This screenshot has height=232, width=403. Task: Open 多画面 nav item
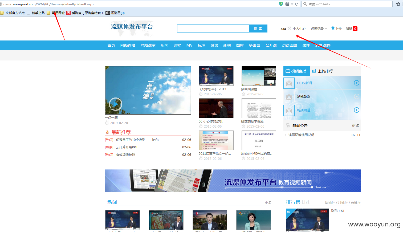255,45
